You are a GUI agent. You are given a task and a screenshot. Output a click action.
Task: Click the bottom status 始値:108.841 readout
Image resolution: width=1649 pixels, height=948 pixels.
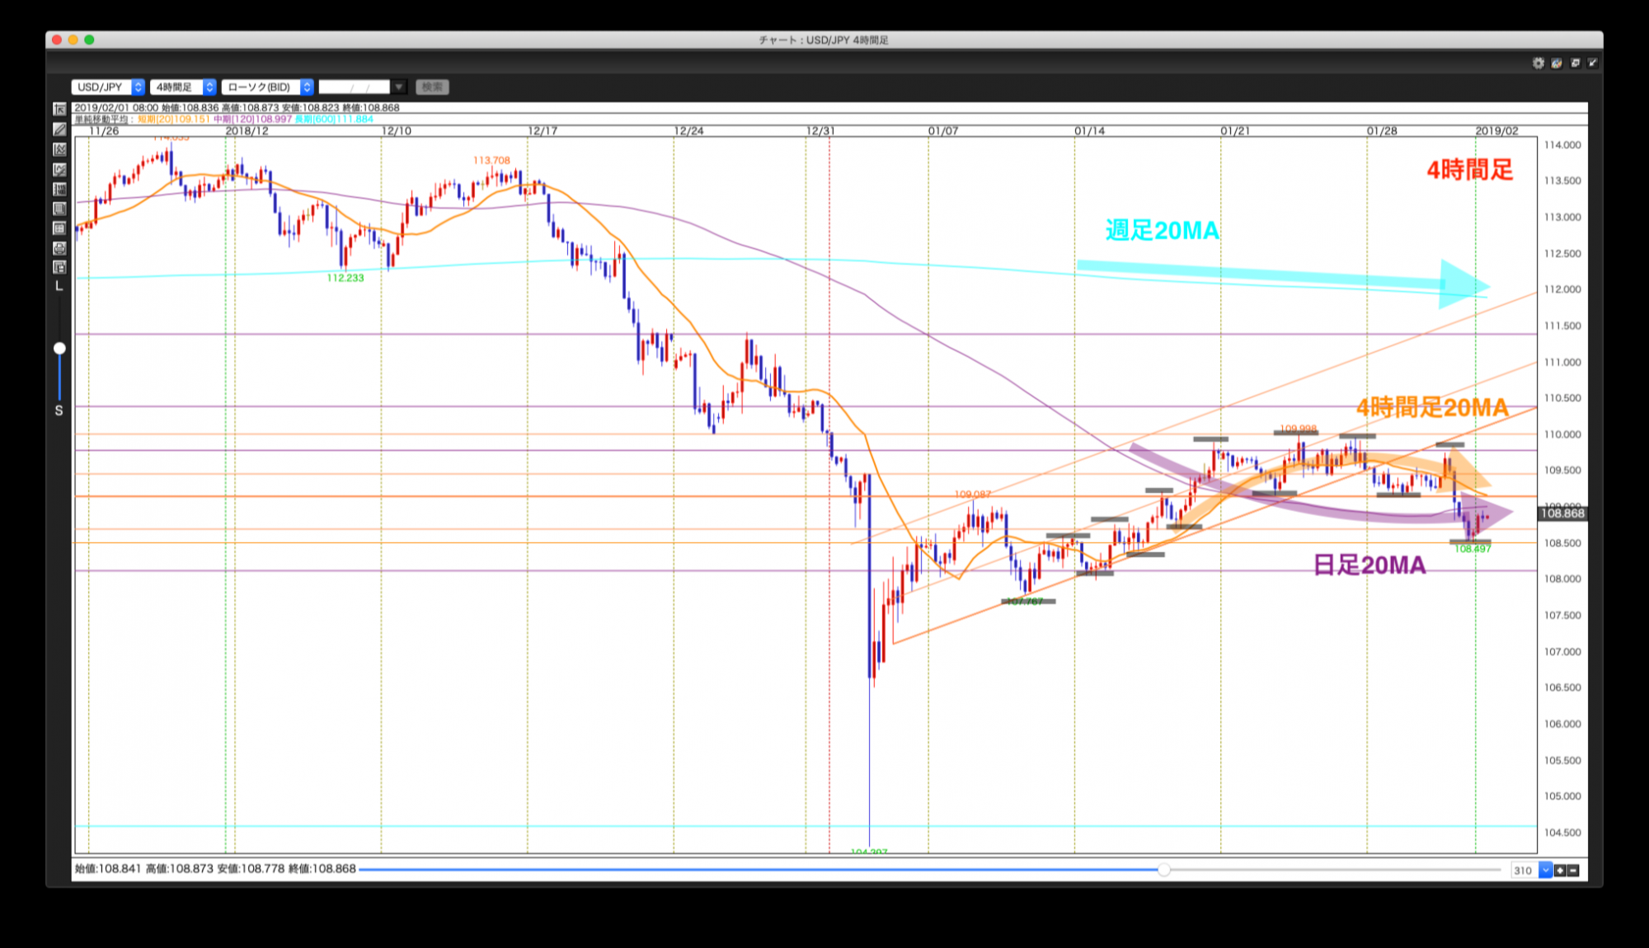pyautogui.click(x=108, y=869)
